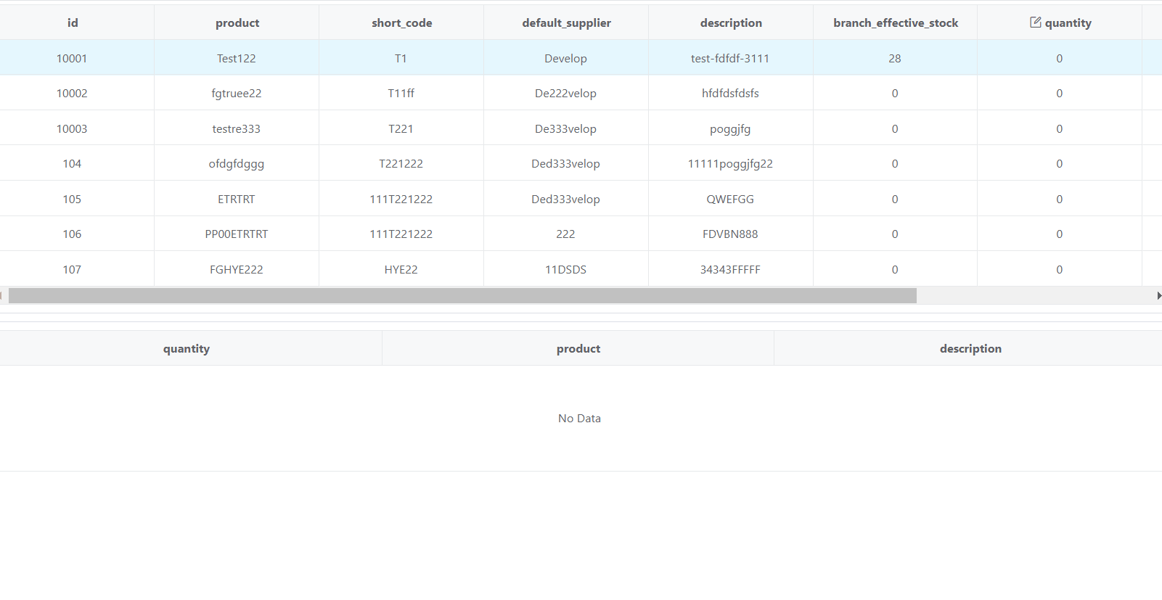This screenshot has height=600, width=1162.
Task: Click the right arrow of horizontal scrollbar
Action: [x=1158, y=295]
